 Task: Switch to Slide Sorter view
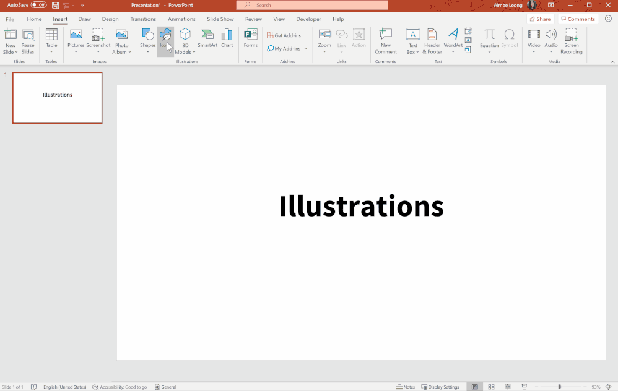491,387
